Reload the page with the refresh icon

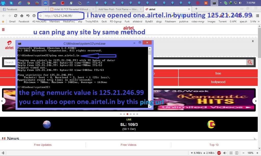pos(16,16)
